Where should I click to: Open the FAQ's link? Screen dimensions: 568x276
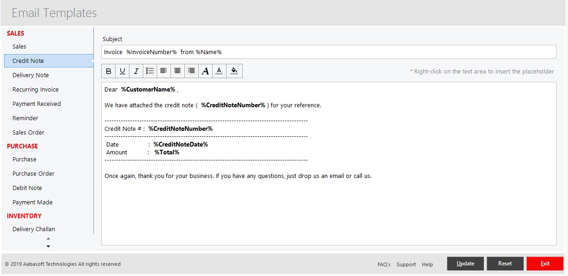(384, 264)
